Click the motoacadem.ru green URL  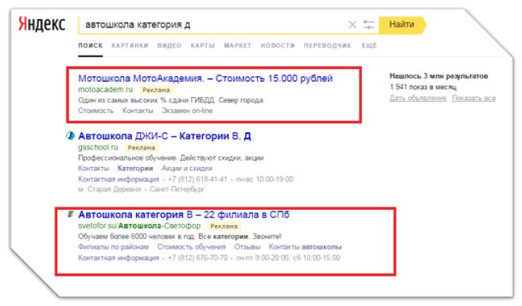[105, 90]
